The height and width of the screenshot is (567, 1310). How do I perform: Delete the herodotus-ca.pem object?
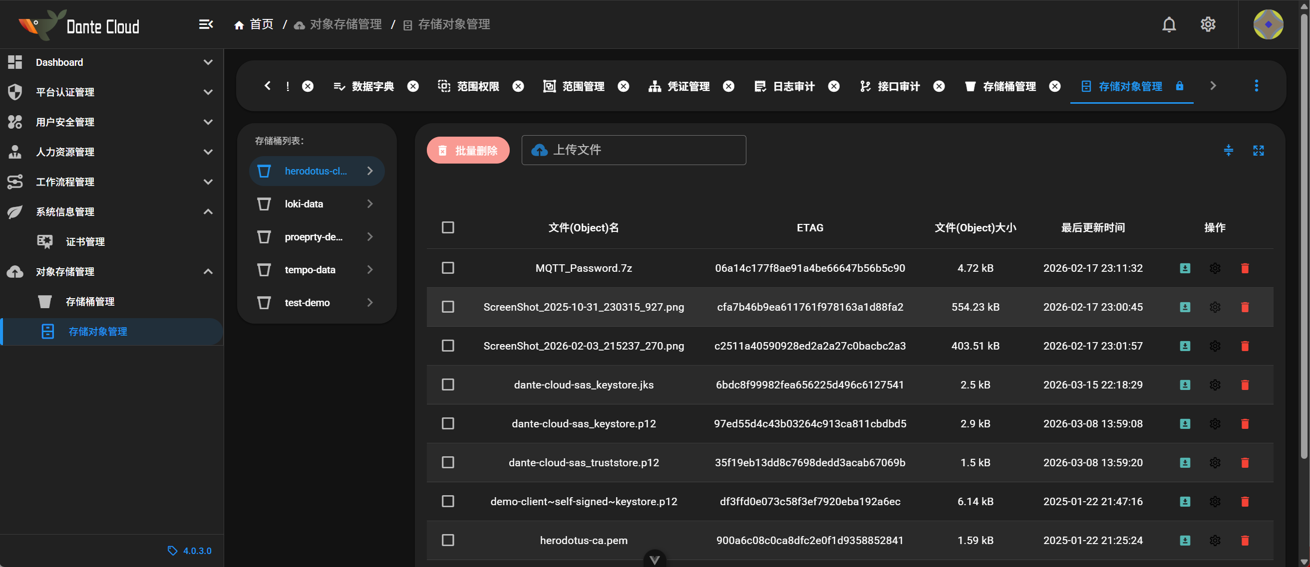point(1245,540)
